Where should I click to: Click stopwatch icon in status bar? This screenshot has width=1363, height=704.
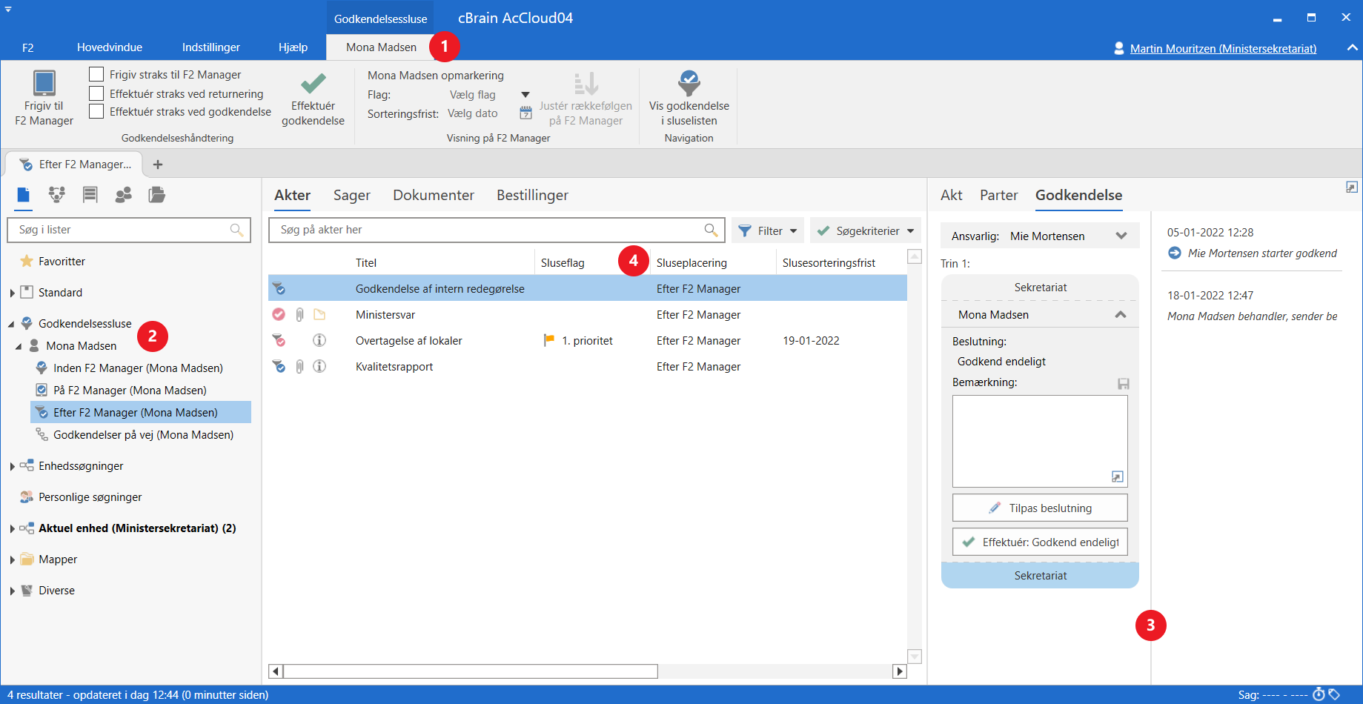point(1319,694)
